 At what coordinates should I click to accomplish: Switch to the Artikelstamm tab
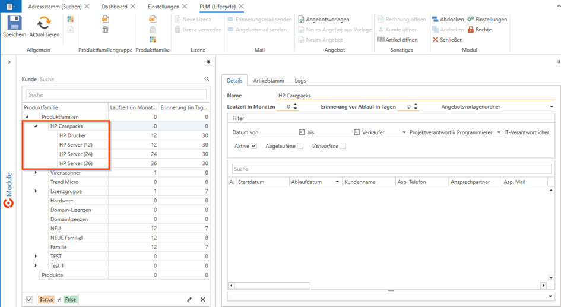268,81
